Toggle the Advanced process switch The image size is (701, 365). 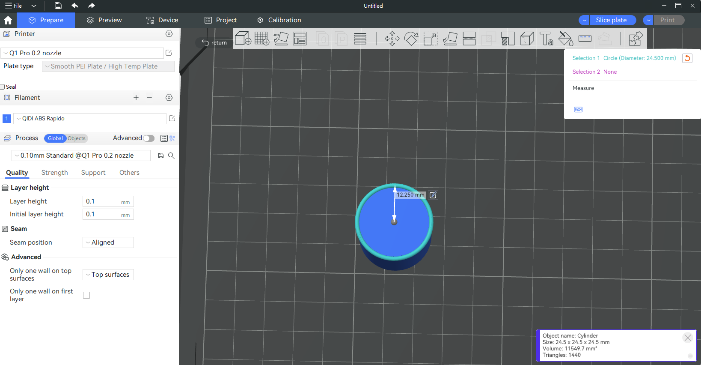(x=149, y=138)
